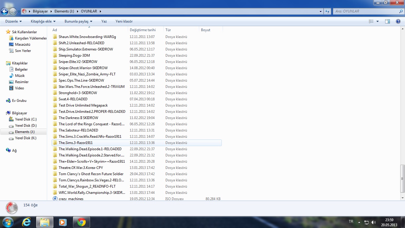Select Sık Kullanılanlar in navigation pane
405x228 pixels.
pyautogui.click(x=24, y=32)
